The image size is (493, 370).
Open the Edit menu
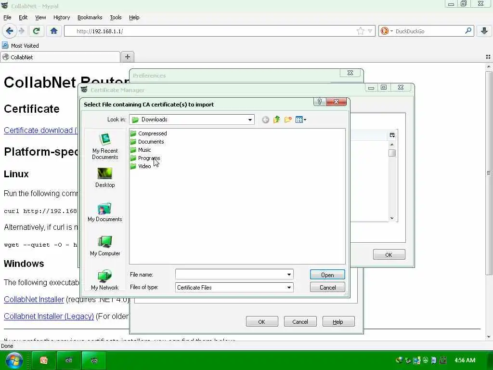pyautogui.click(x=23, y=17)
